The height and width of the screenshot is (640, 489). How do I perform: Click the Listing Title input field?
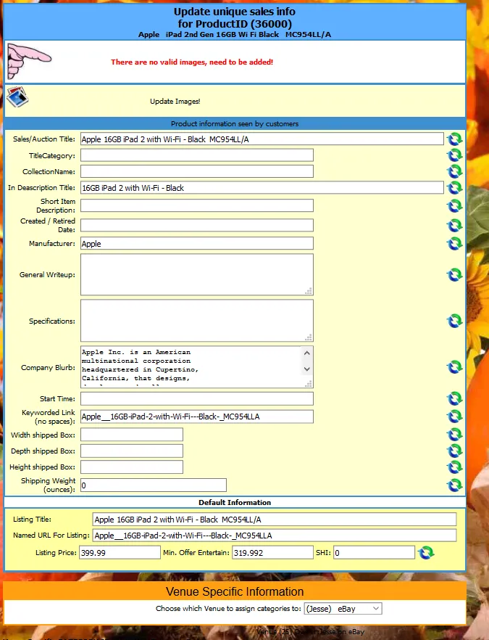click(275, 520)
